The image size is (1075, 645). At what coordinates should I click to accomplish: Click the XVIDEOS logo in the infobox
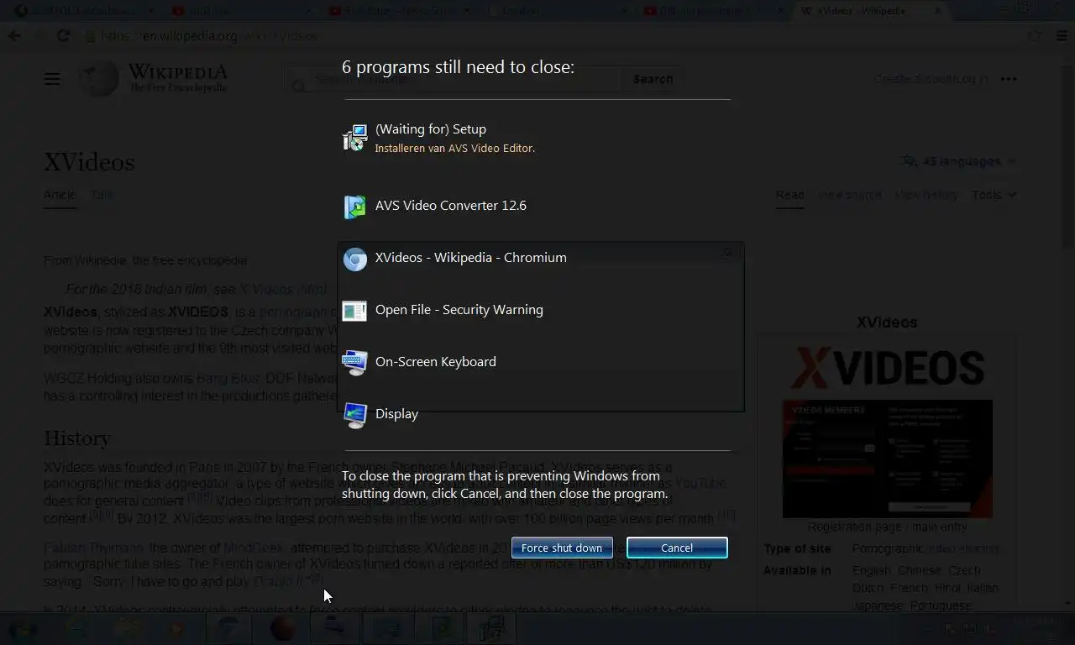tap(888, 367)
